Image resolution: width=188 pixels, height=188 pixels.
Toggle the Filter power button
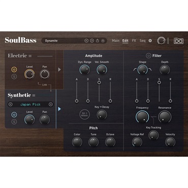pyautogui.click(x=148, y=55)
